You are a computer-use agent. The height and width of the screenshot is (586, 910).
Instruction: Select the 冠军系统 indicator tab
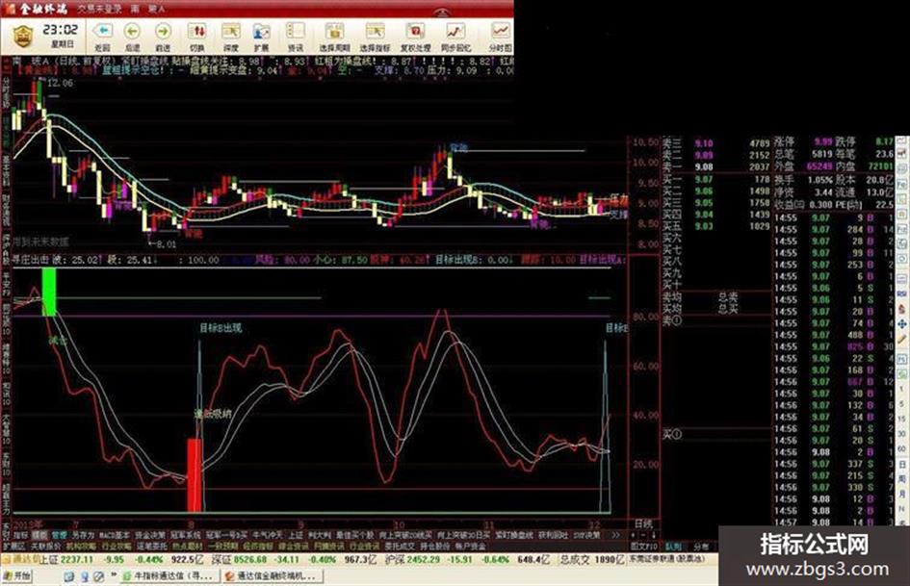[185, 535]
